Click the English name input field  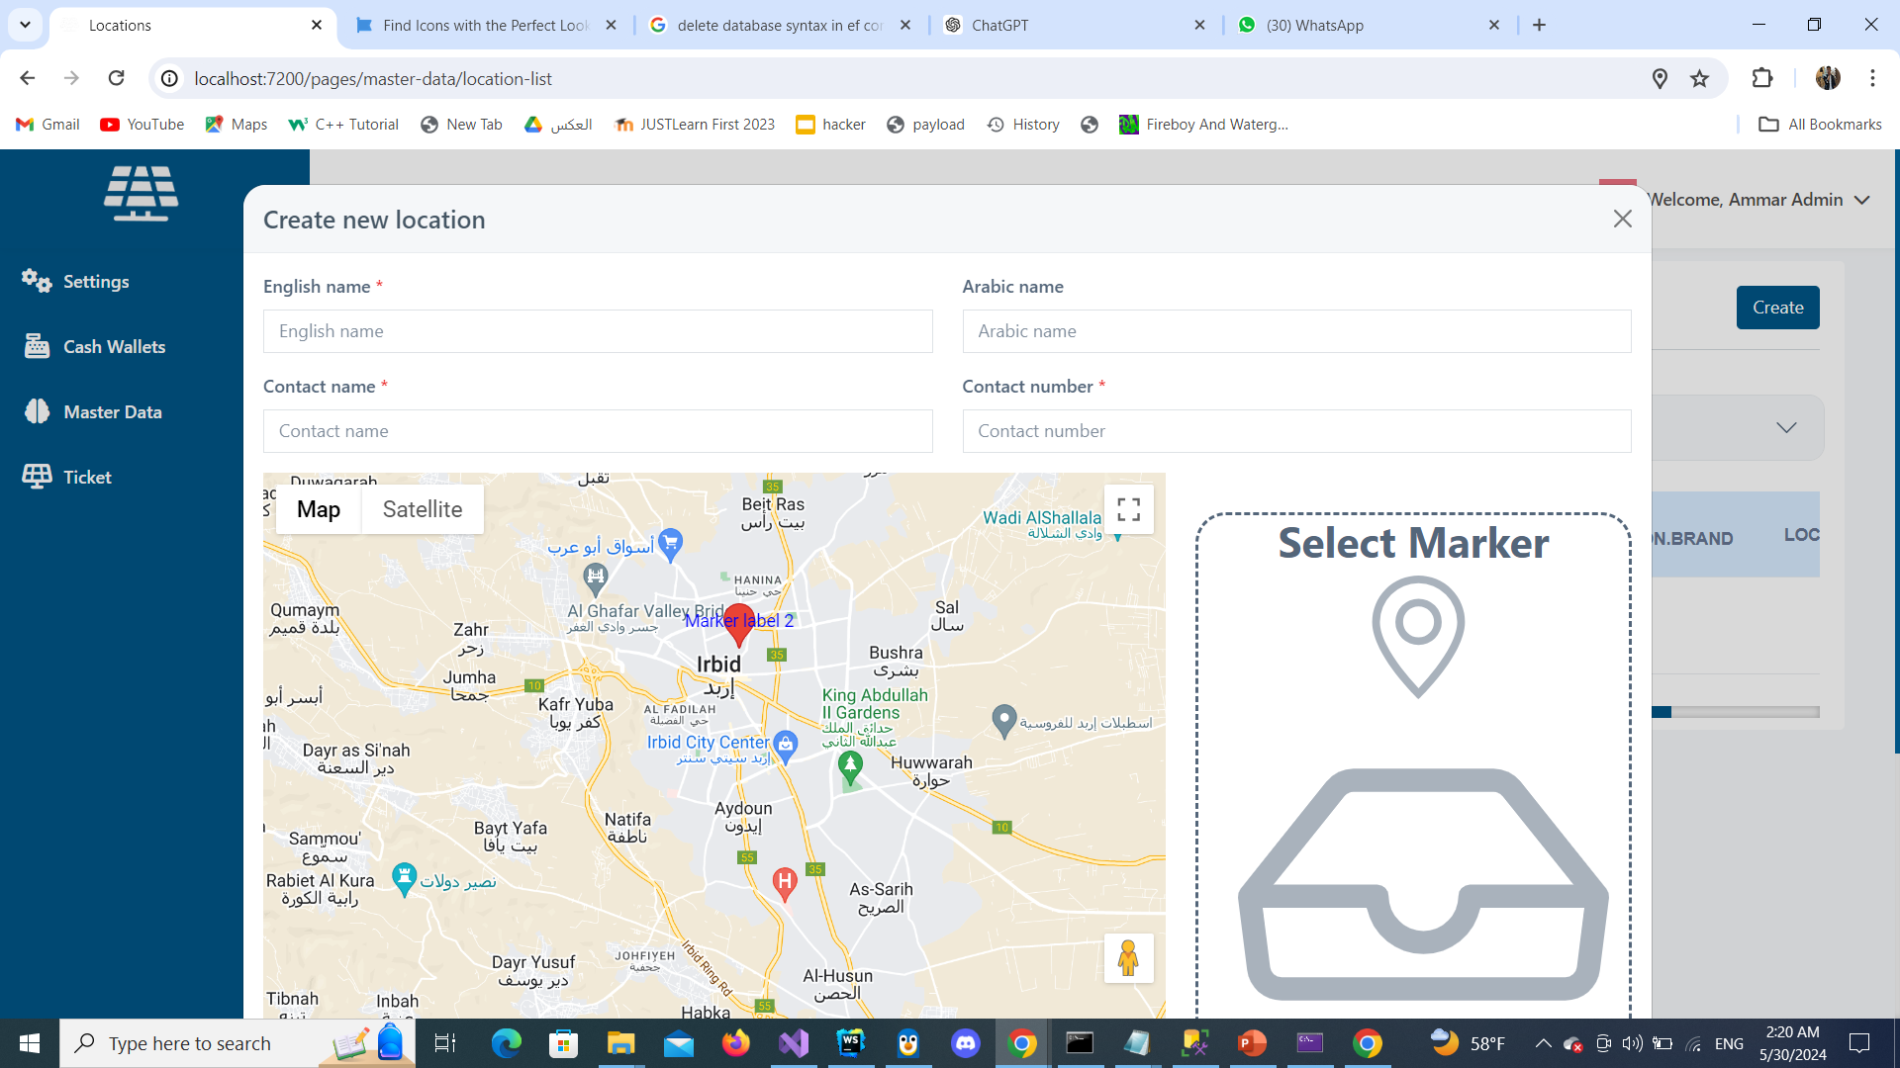click(597, 331)
